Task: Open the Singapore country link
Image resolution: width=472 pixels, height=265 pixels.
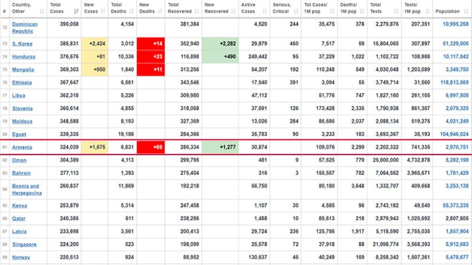Action: (24, 245)
